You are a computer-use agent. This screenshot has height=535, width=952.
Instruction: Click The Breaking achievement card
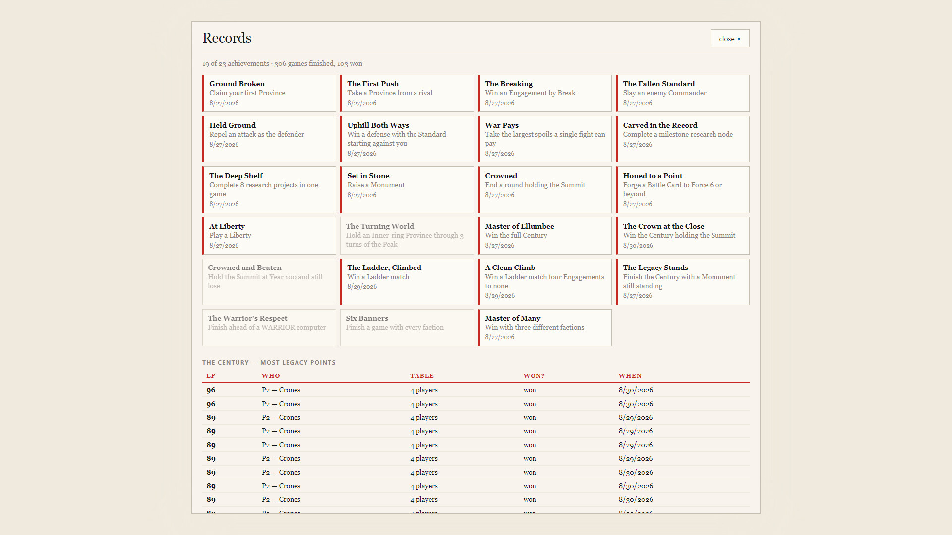tap(545, 93)
